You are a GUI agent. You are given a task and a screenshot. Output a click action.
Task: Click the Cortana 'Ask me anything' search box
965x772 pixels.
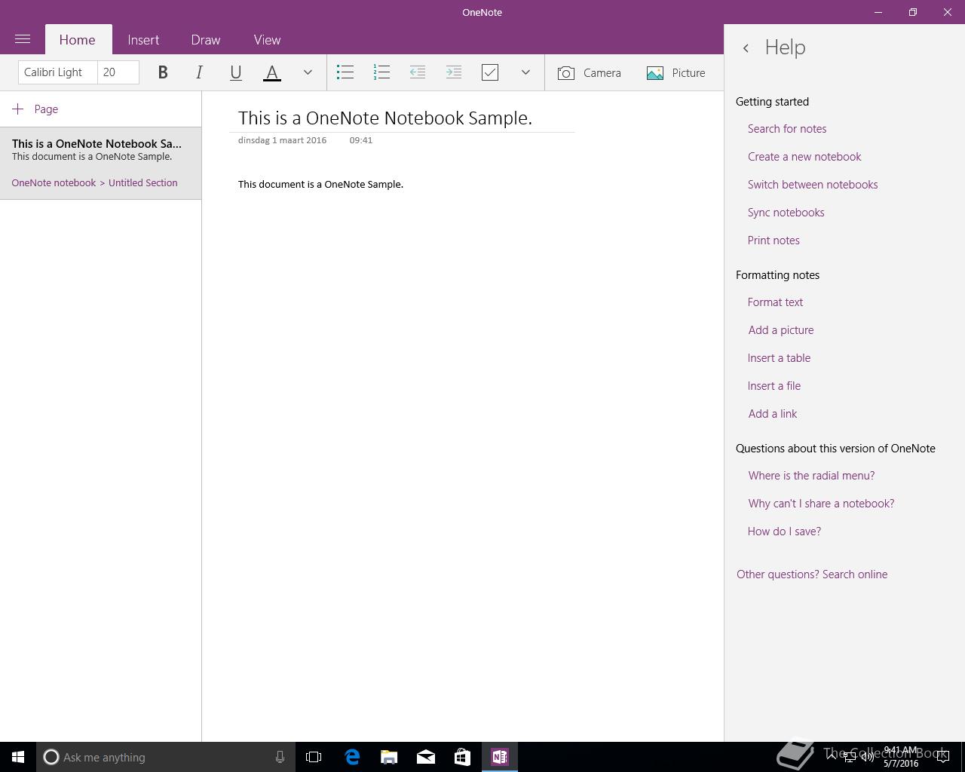point(166,757)
